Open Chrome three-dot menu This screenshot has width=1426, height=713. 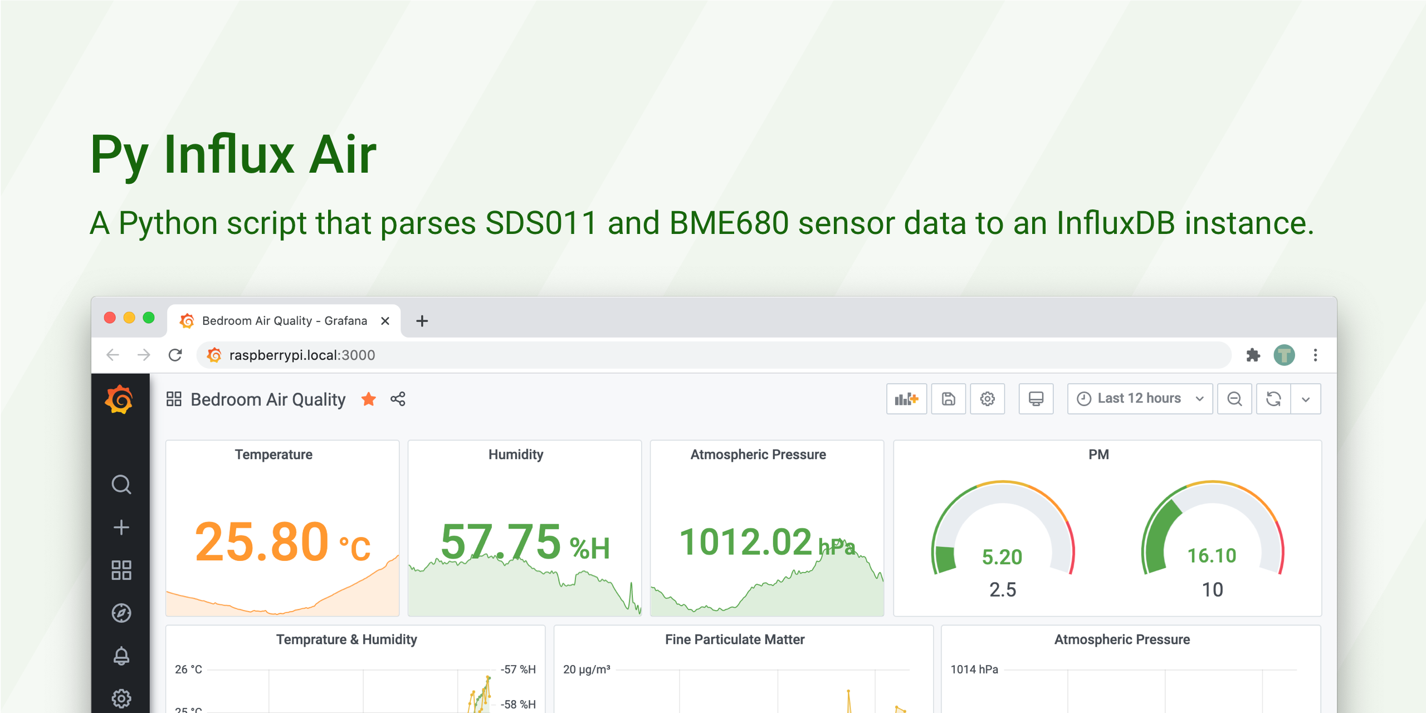[1315, 355]
